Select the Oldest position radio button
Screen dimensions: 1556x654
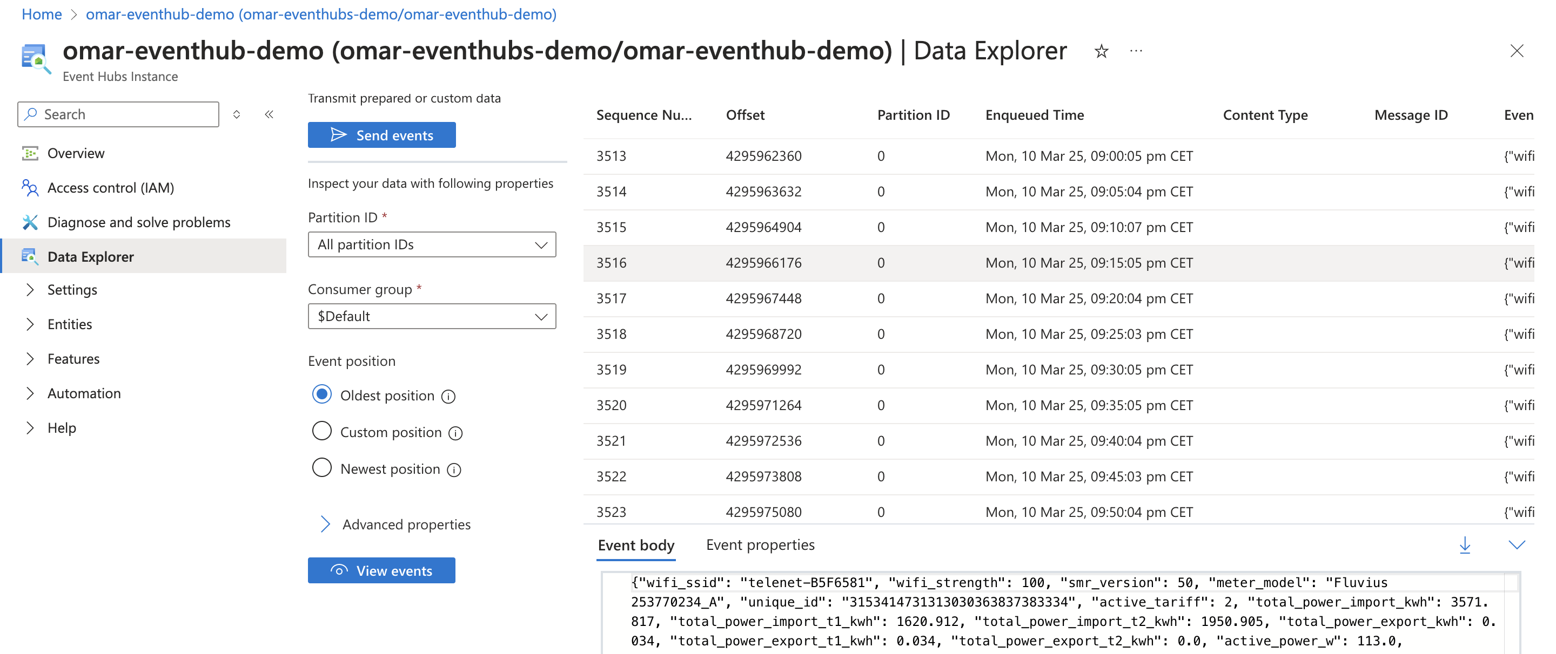322,394
